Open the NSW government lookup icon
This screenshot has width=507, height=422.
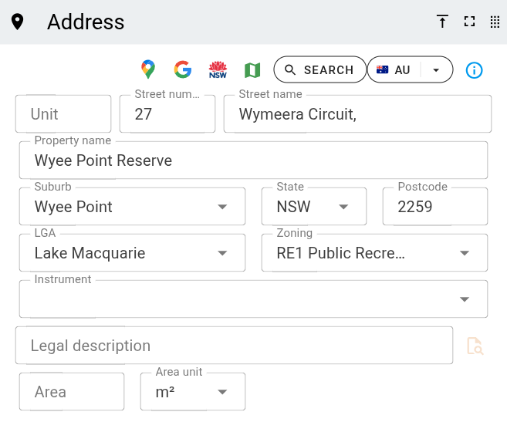[x=218, y=69]
